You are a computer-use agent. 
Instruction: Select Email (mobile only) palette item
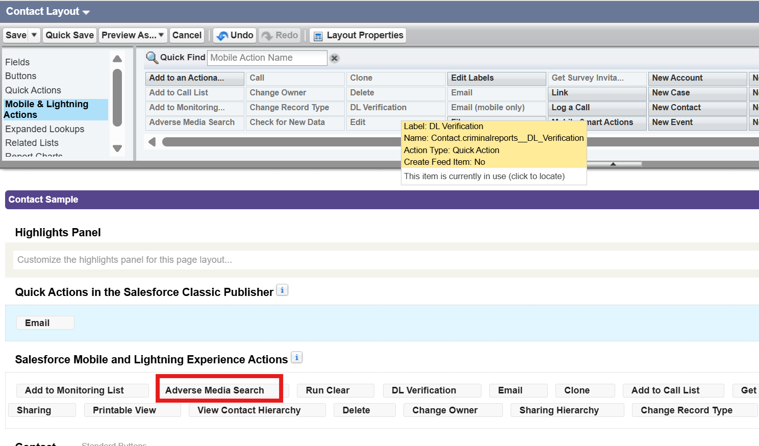pos(497,108)
